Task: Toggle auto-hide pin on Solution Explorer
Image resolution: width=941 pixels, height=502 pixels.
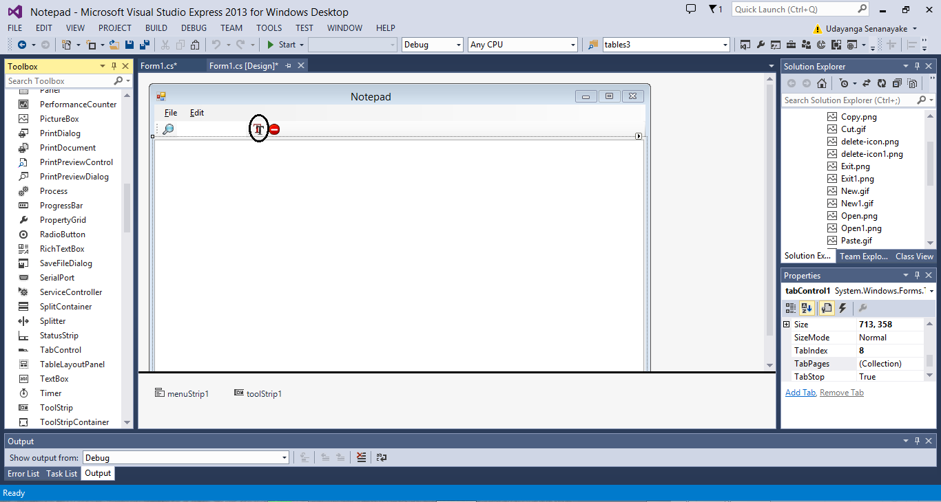Action: click(918, 66)
